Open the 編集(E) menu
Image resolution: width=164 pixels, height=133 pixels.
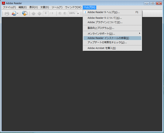(x=22, y=7)
